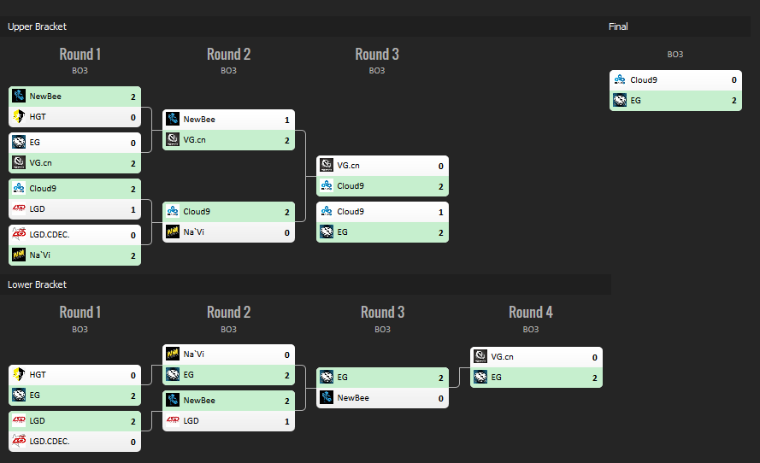Click the Upper Bracket section header
Image resolution: width=760 pixels, height=463 pixels.
37,26
